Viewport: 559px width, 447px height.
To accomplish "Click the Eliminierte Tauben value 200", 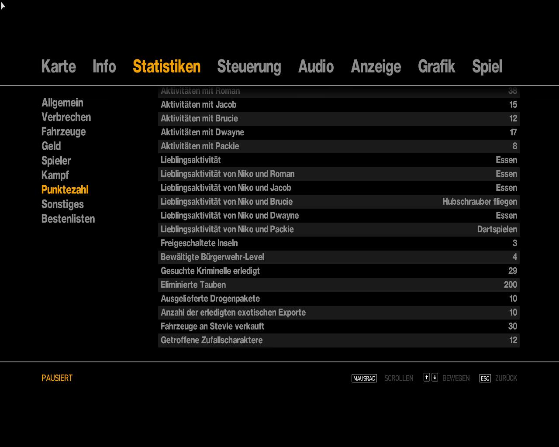I will click(511, 285).
